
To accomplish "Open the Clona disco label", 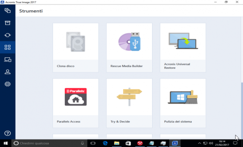I will point(66,66).
